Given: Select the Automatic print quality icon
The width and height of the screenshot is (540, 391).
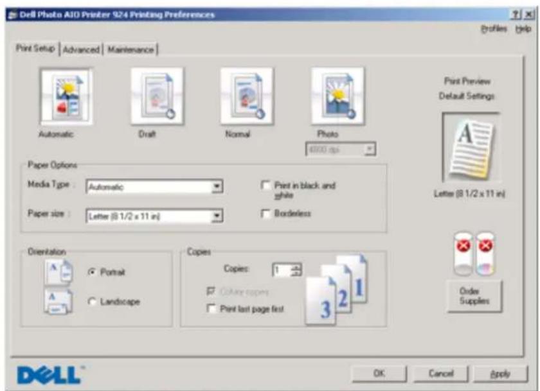Looking at the screenshot, I should click(66, 97).
